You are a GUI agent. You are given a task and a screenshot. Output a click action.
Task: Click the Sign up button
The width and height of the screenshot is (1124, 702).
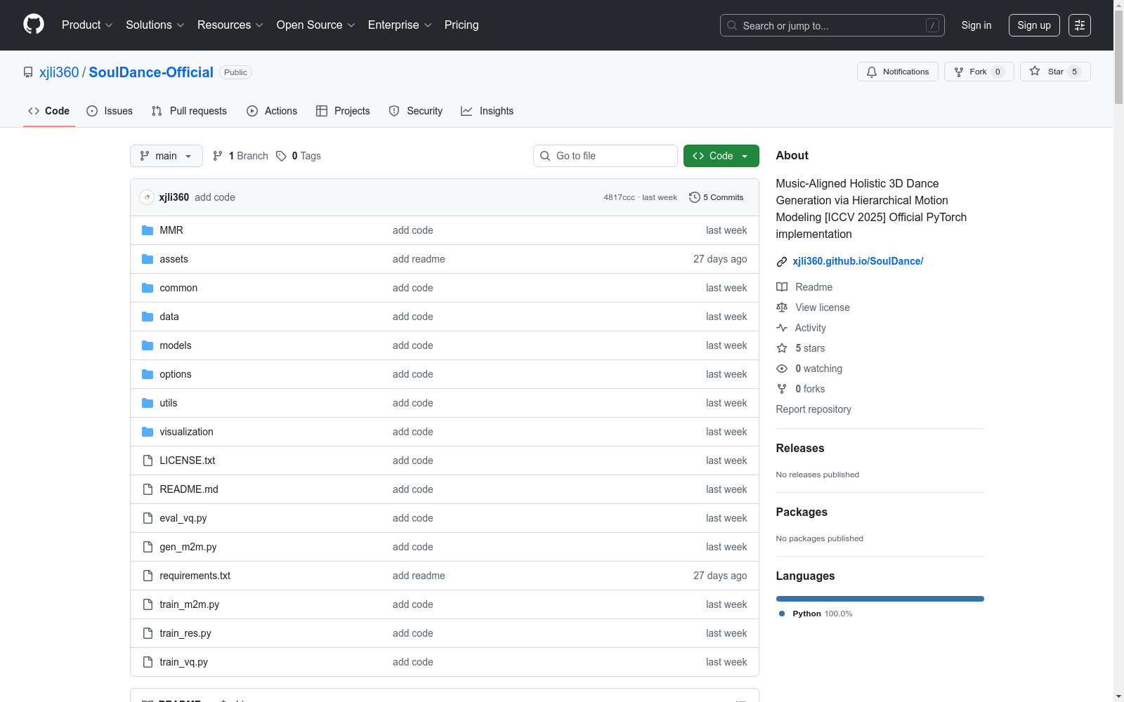point(1034,25)
